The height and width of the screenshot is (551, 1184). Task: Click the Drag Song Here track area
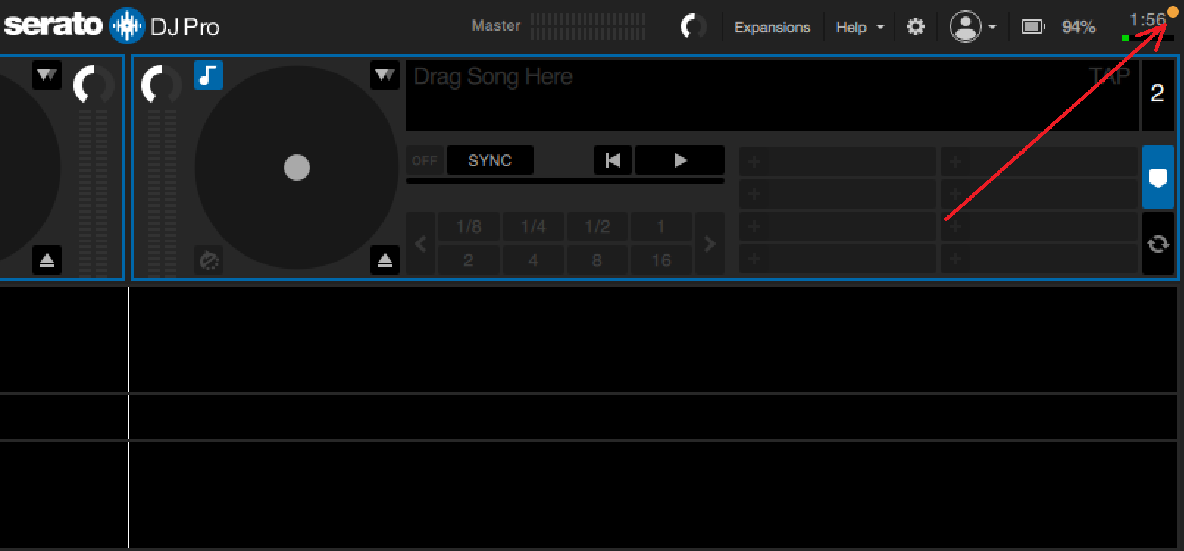tap(772, 96)
